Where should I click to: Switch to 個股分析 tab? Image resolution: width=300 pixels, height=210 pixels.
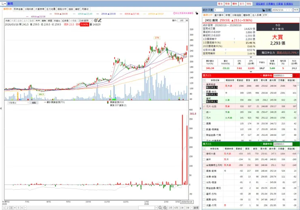point(62,9)
